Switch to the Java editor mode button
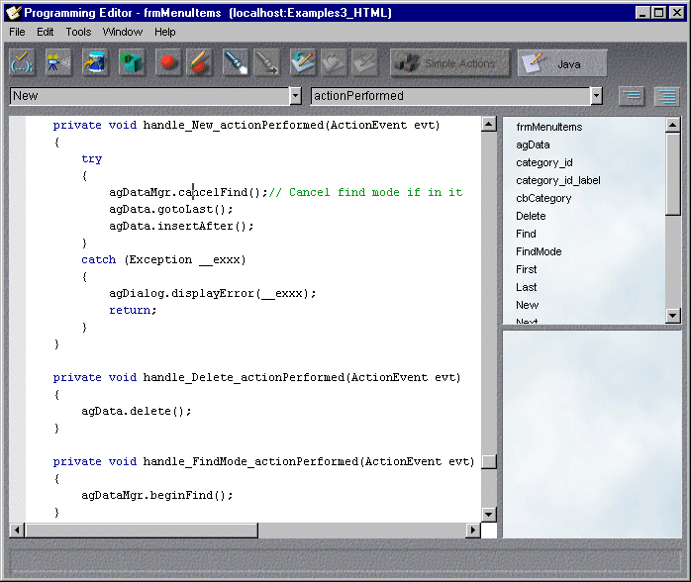 [x=562, y=63]
